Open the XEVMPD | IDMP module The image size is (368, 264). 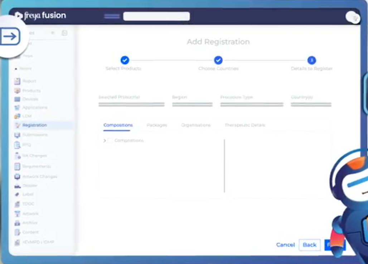(17, 242)
